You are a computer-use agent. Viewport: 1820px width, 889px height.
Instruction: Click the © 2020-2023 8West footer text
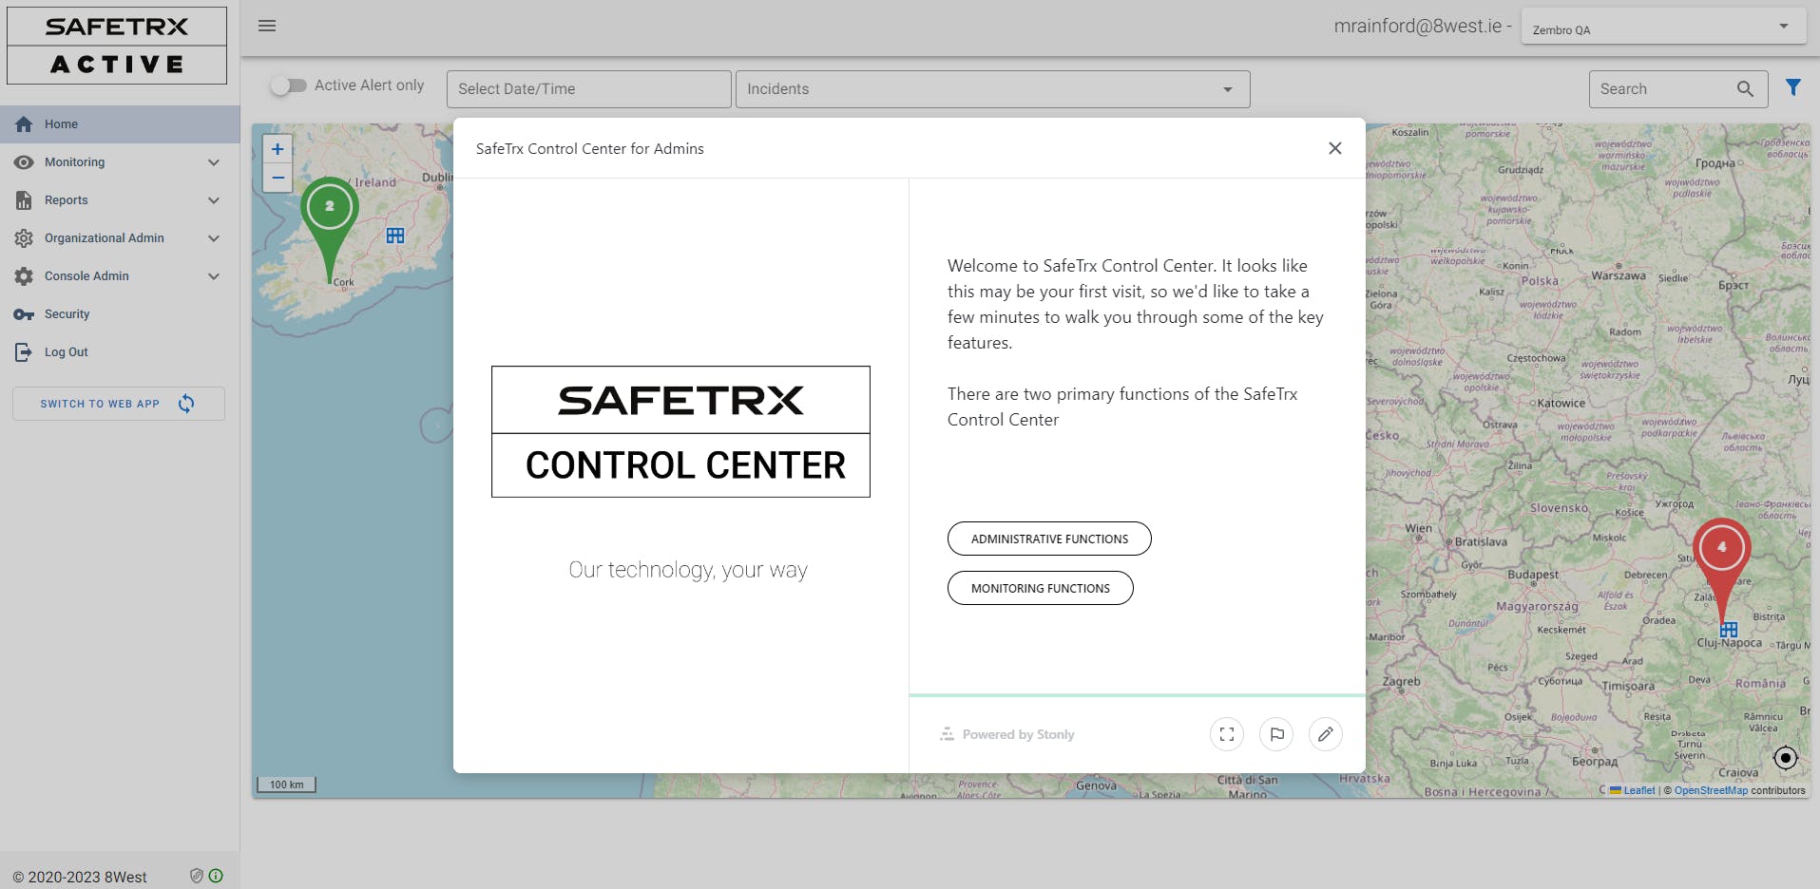click(x=80, y=877)
